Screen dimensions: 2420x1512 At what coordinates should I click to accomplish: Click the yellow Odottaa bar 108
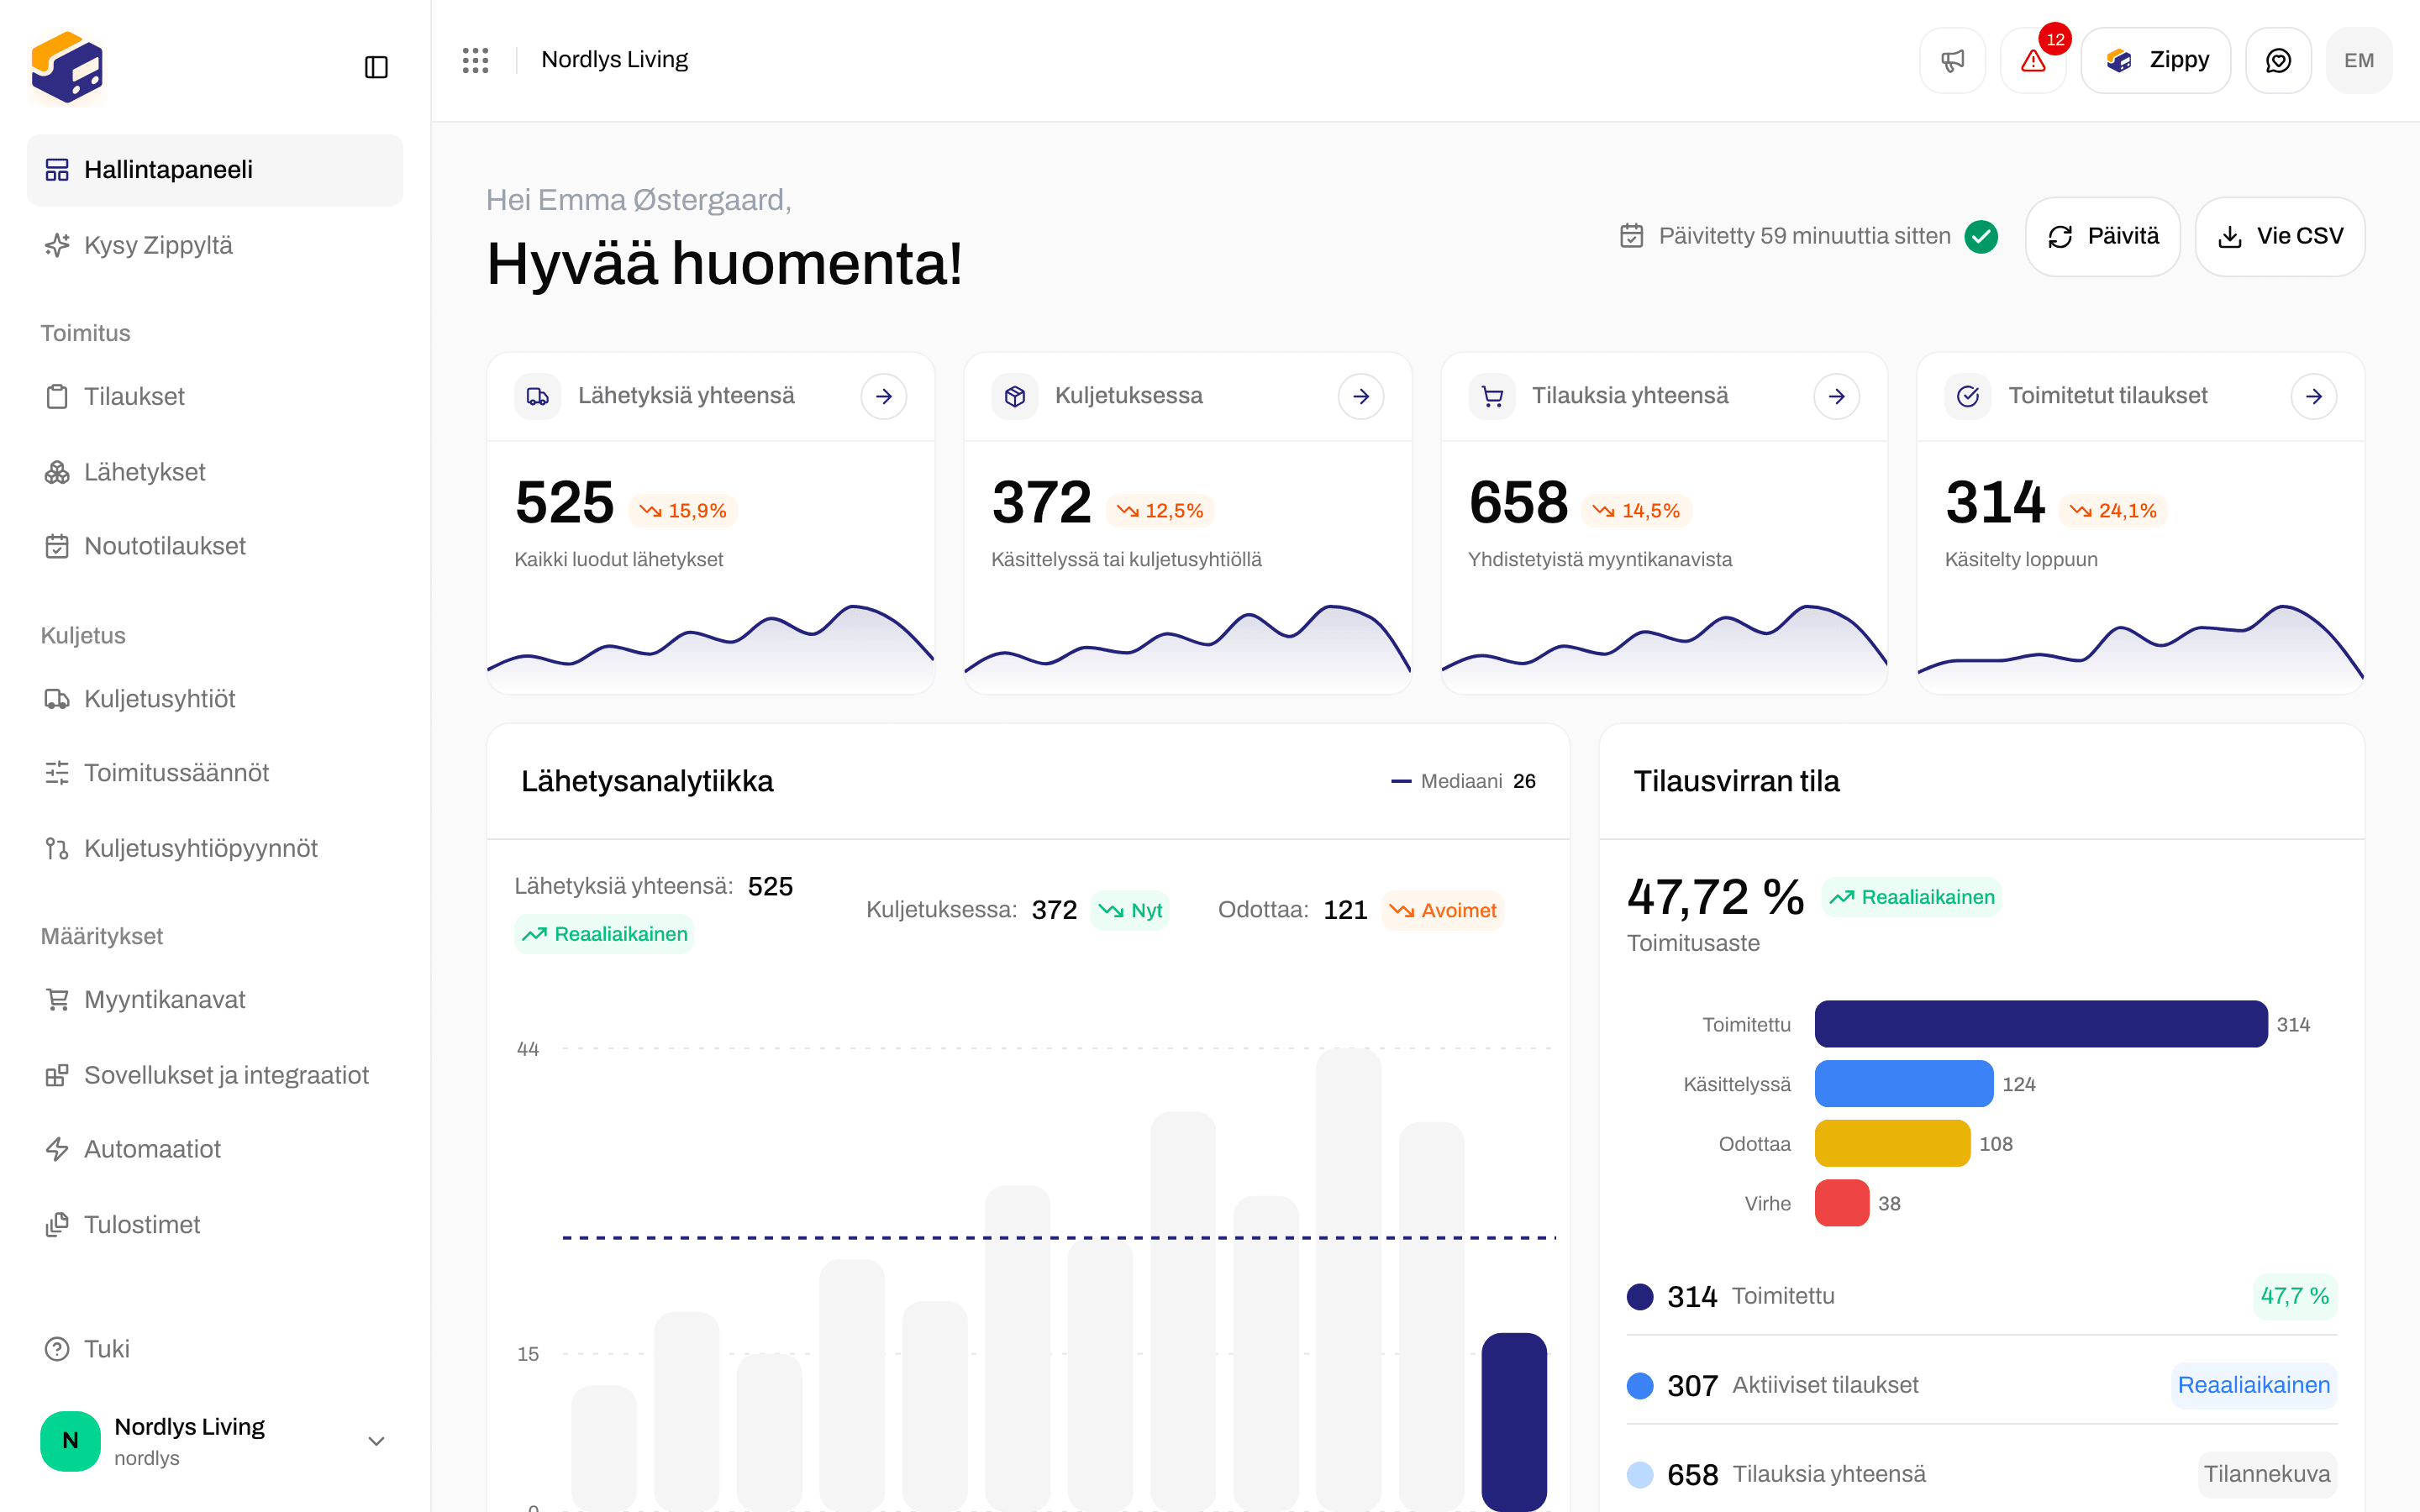[x=1892, y=1144]
